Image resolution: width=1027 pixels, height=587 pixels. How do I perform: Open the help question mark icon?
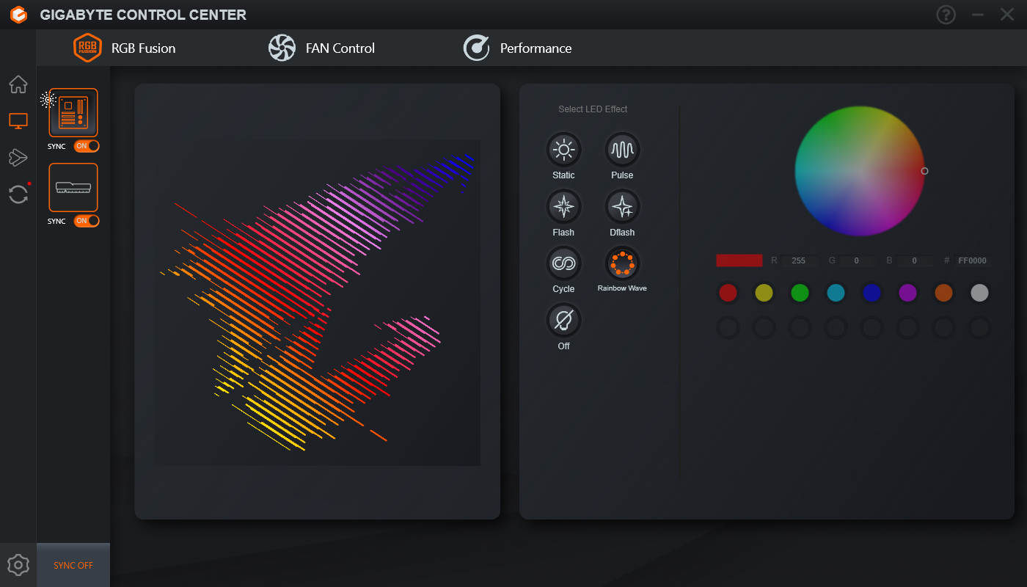pyautogui.click(x=946, y=15)
